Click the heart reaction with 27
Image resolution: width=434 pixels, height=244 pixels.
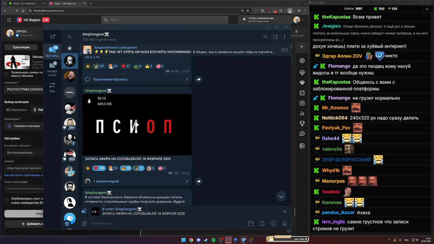(x=125, y=66)
